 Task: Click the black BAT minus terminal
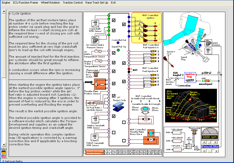point(129,72)
